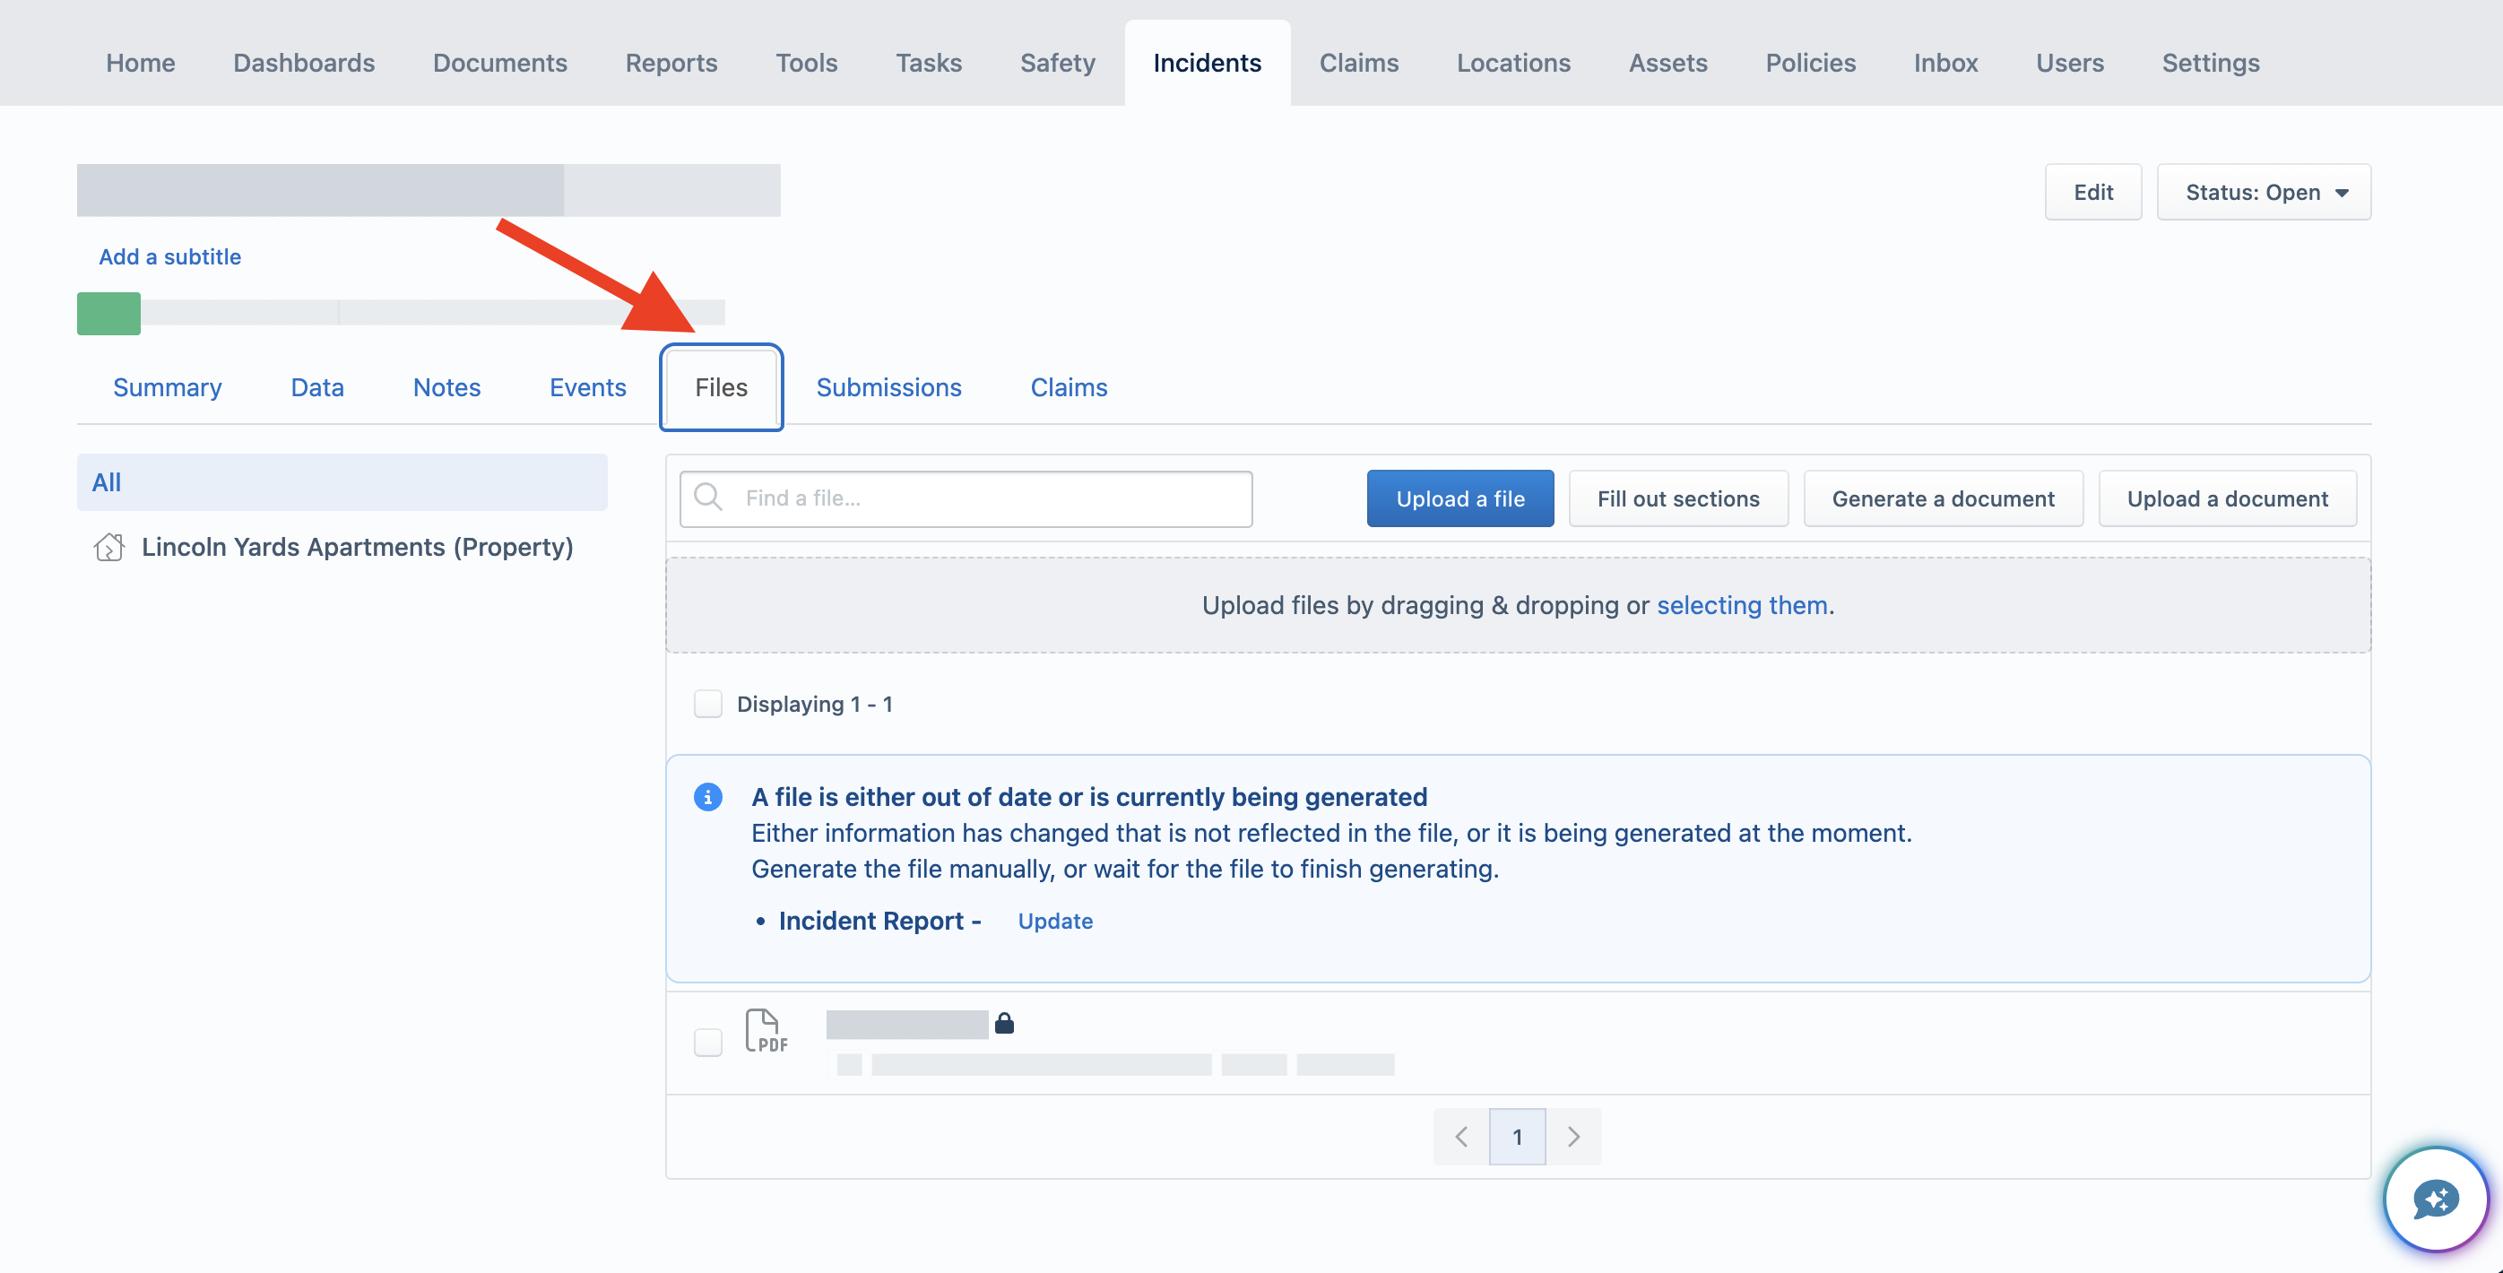Go to Home in top navigation
This screenshot has width=2503, height=1273.
[x=140, y=63]
